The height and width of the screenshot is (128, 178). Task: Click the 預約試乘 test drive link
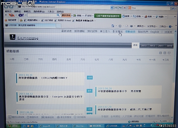[x=92, y=31]
